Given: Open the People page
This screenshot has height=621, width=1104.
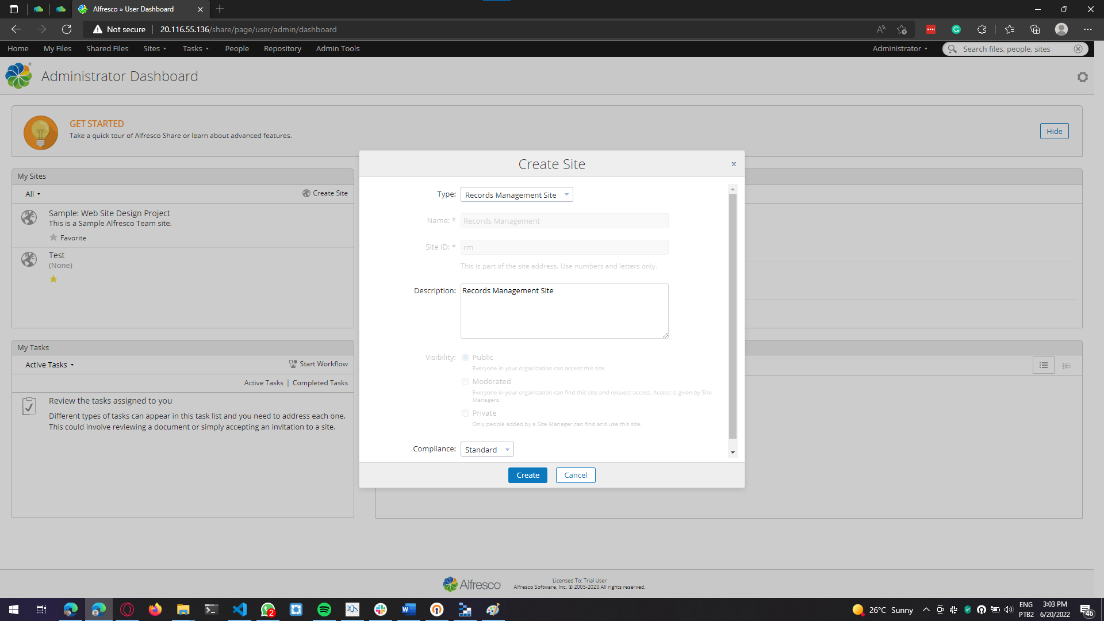Looking at the screenshot, I should click(x=237, y=49).
